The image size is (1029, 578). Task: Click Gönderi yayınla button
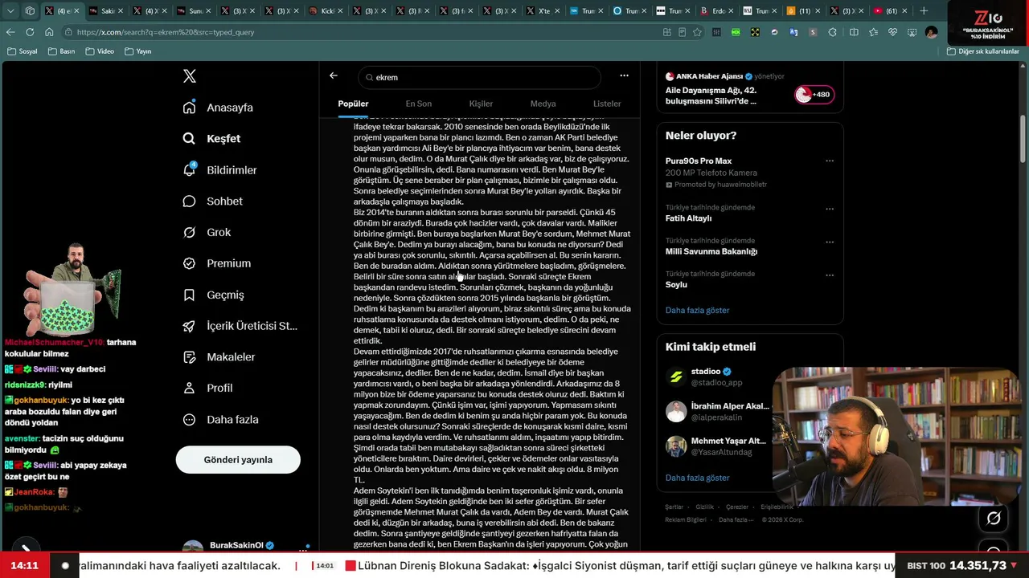tap(238, 460)
